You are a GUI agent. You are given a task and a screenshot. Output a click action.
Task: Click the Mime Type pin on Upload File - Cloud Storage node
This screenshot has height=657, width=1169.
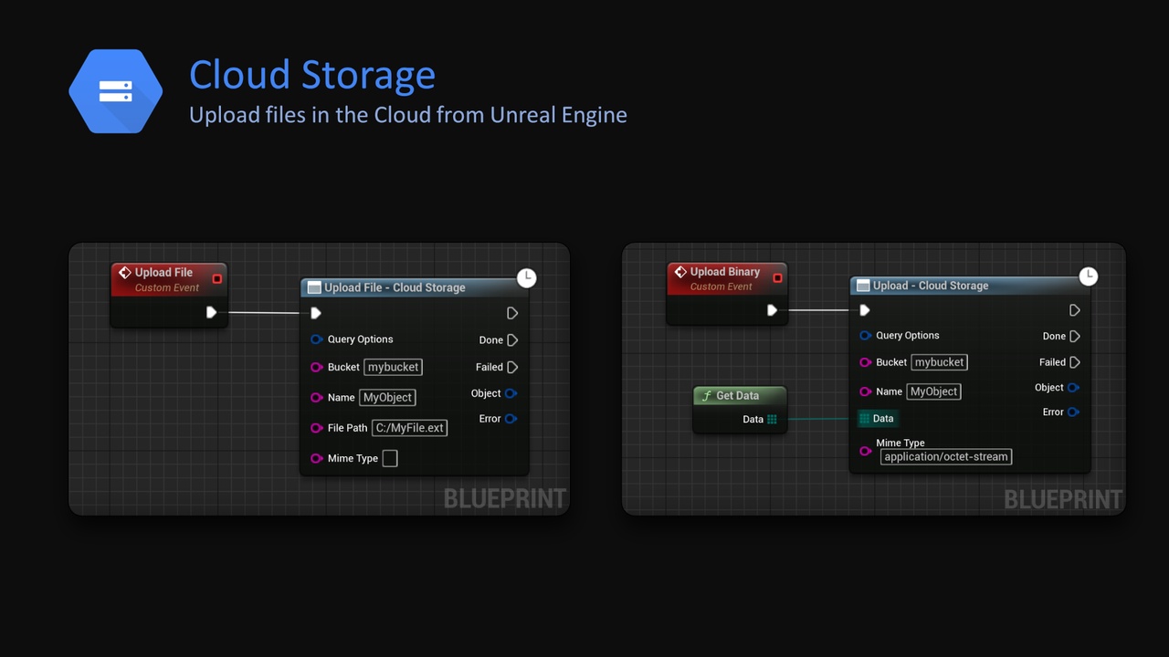coord(316,458)
